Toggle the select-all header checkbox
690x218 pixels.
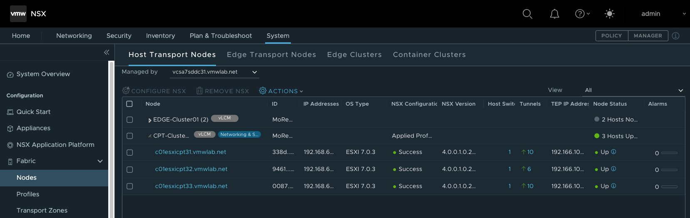[129, 104]
